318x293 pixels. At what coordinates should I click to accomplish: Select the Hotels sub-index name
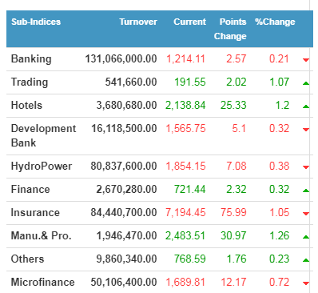26,106
